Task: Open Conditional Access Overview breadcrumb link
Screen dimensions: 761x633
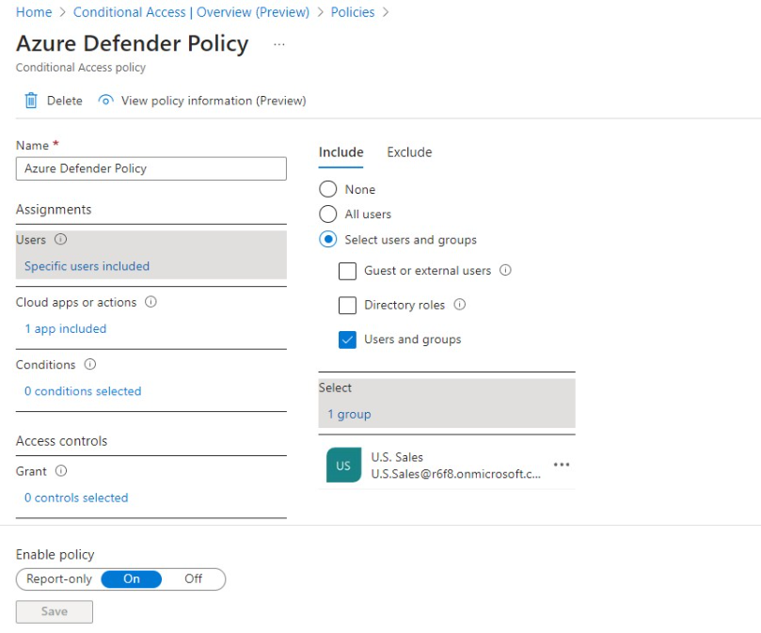Action: point(191,12)
